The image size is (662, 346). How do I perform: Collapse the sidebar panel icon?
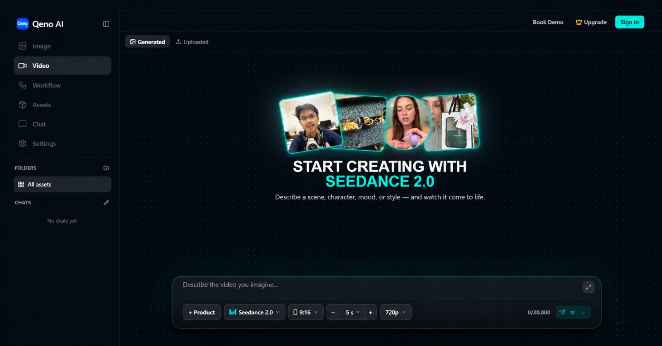point(106,24)
